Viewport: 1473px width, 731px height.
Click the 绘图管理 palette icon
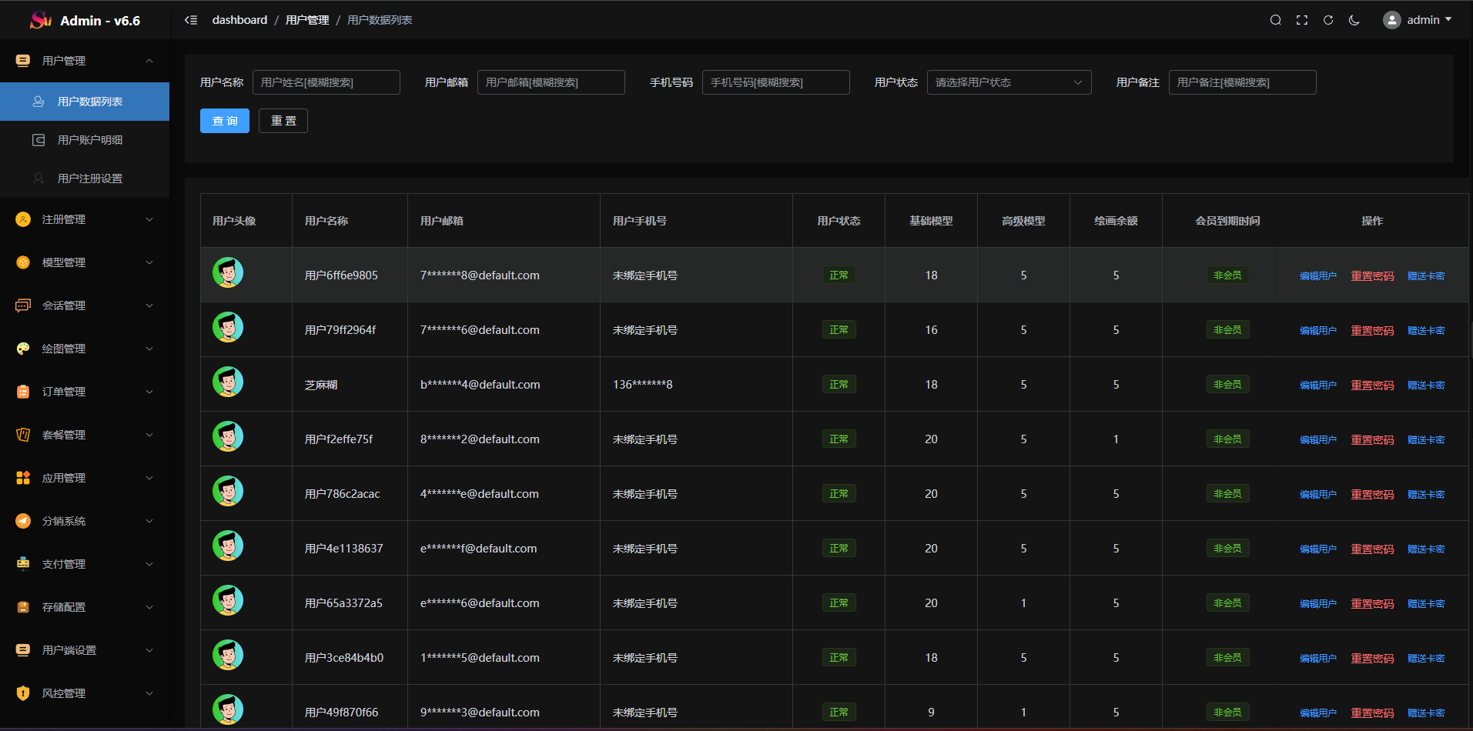23,349
